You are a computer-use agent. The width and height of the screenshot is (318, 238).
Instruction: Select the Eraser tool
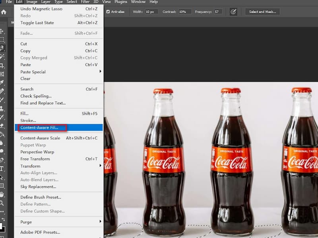point(2,125)
